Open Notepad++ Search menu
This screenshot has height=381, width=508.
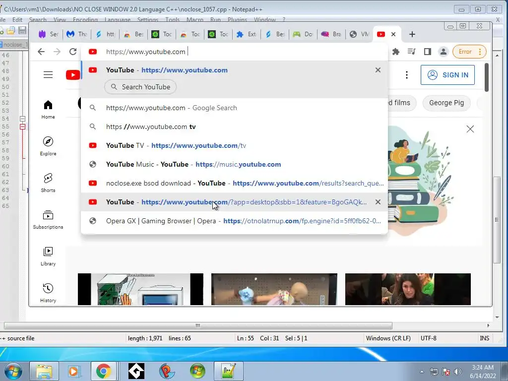[38, 20]
